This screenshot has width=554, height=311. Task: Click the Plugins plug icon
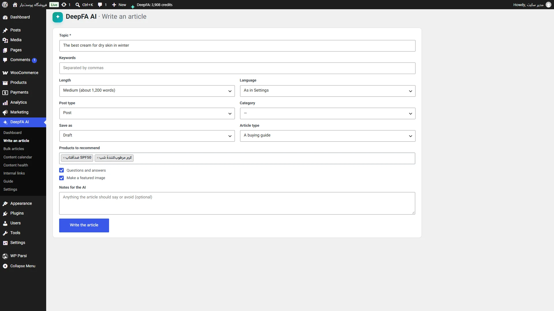coord(5,213)
